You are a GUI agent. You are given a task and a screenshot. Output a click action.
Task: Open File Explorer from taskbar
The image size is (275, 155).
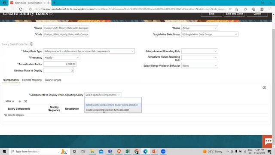tap(92, 151)
